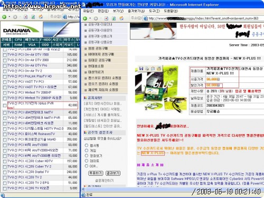This screenshot has width=264, height=198.
Task: Open 공동구매-상품소개 sidebar link
Action: click(100, 36)
